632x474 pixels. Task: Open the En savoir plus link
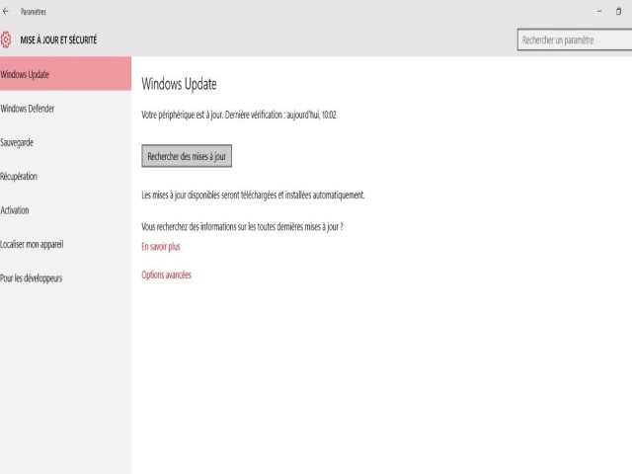pyautogui.click(x=161, y=247)
